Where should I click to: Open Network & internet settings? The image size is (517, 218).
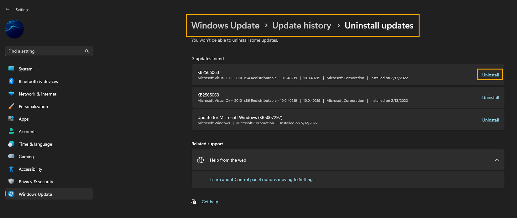[x=49, y=94]
